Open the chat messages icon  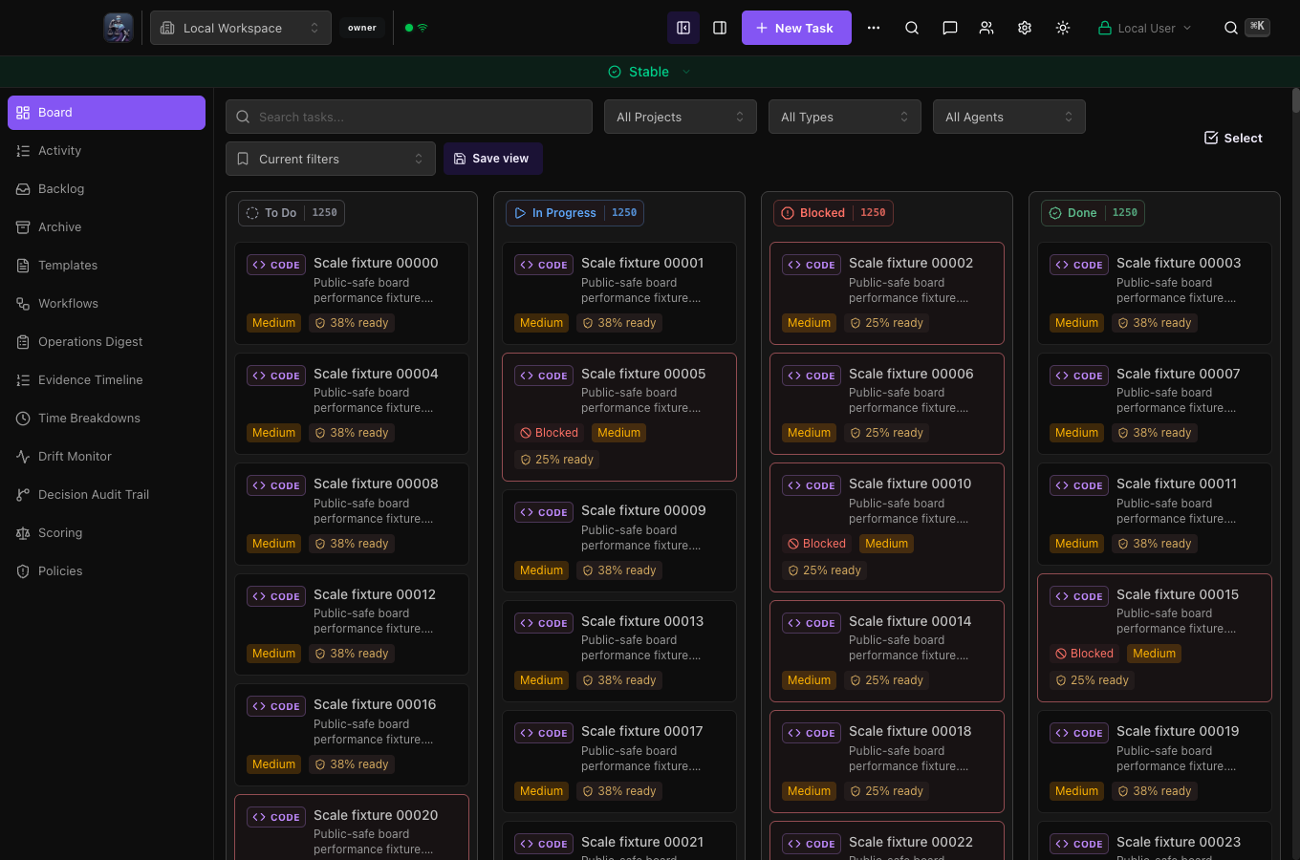tap(950, 28)
